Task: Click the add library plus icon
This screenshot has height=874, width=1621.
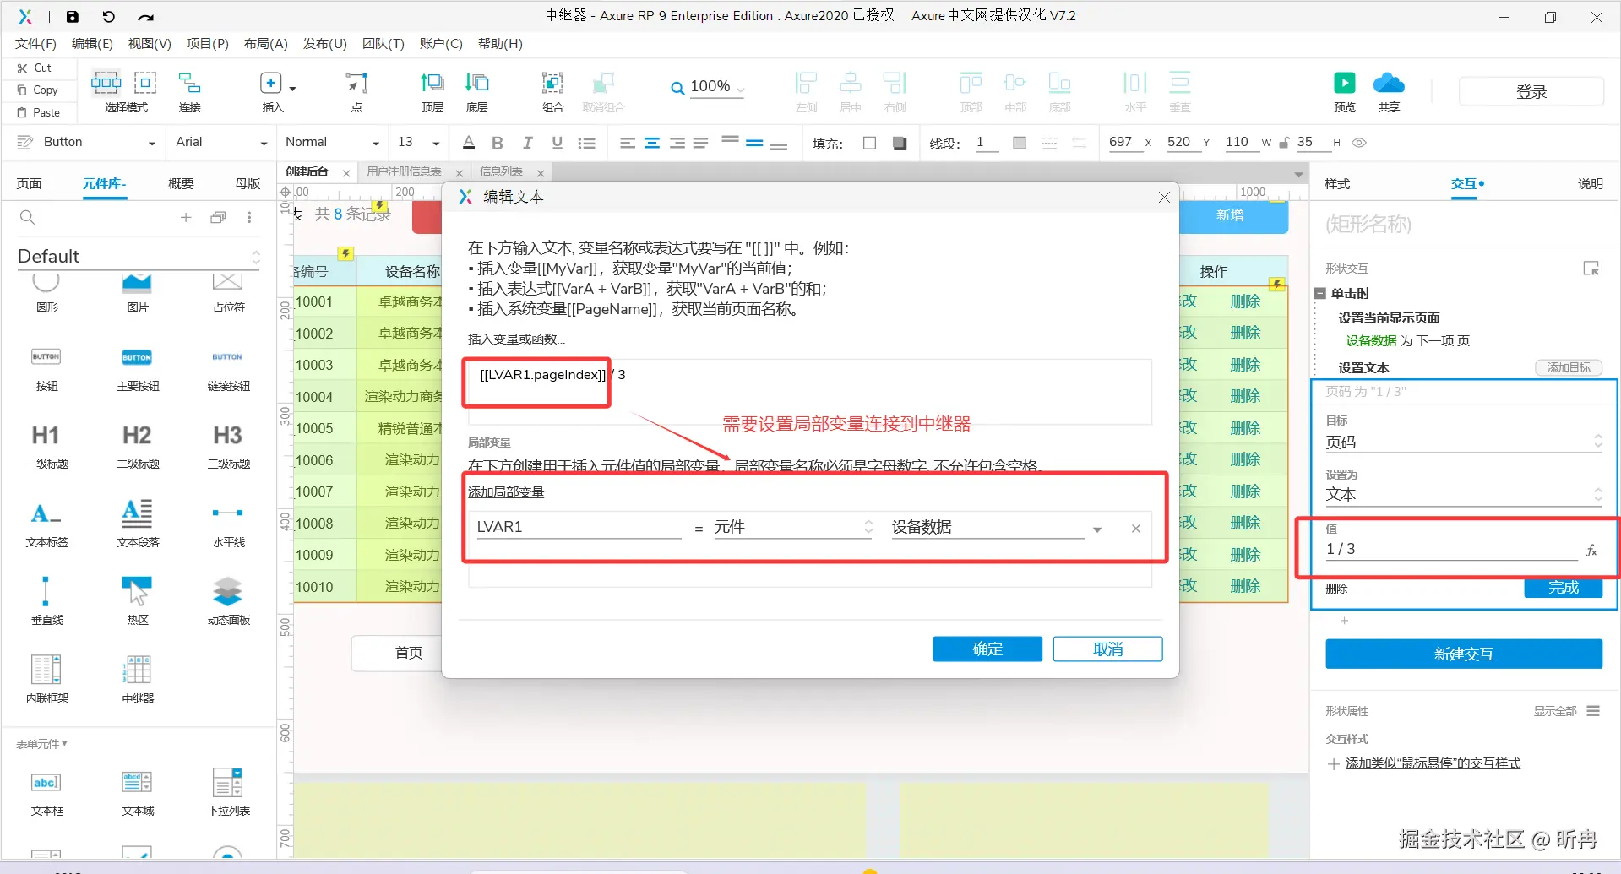Action: point(186,217)
